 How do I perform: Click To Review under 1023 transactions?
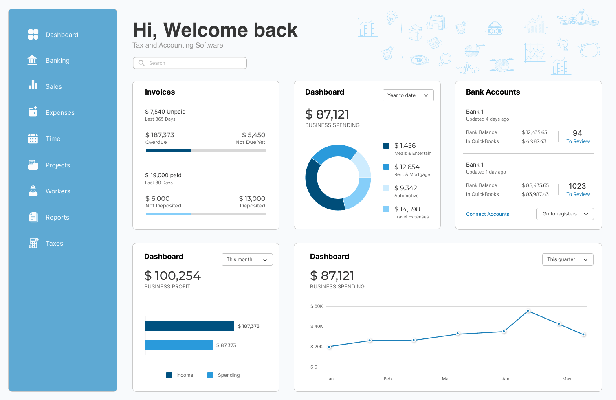tap(578, 194)
